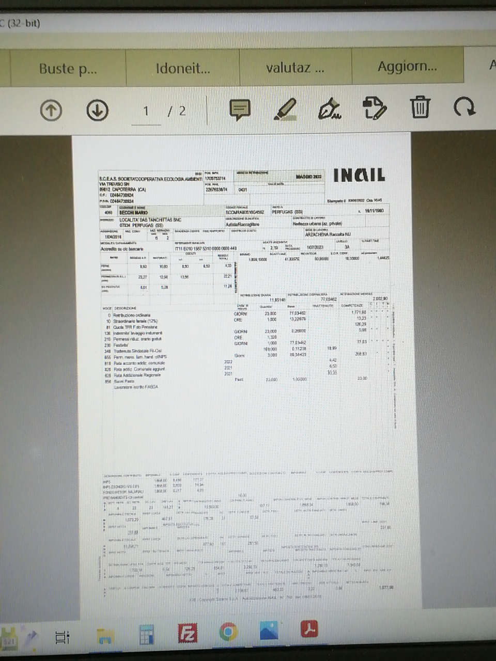
Task: Open the "Idoneit..." tab
Action: (x=183, y=68)
